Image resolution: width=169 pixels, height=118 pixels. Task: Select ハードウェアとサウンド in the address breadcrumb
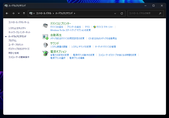(64, 13)
